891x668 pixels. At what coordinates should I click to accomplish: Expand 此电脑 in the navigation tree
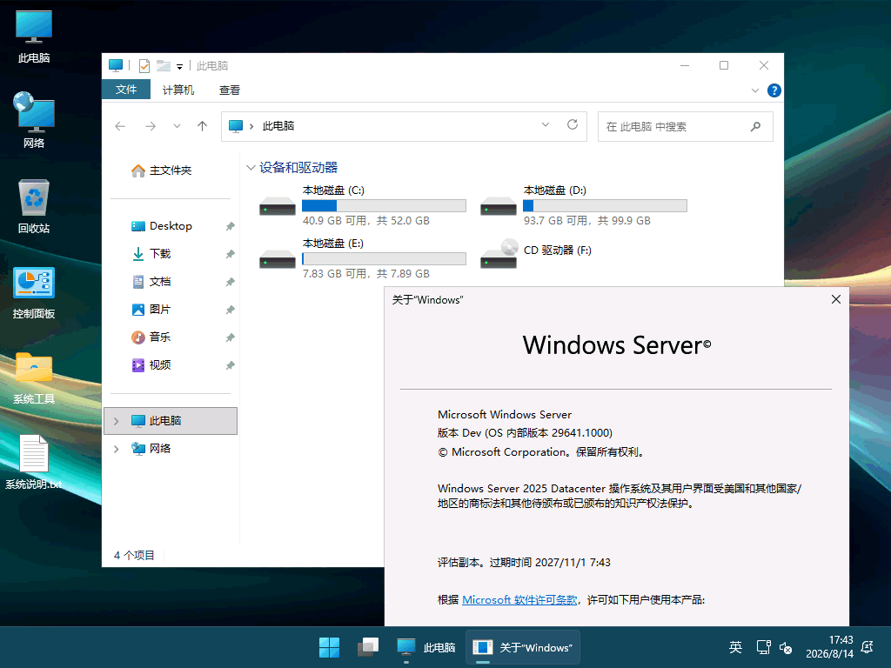[116, 421]
